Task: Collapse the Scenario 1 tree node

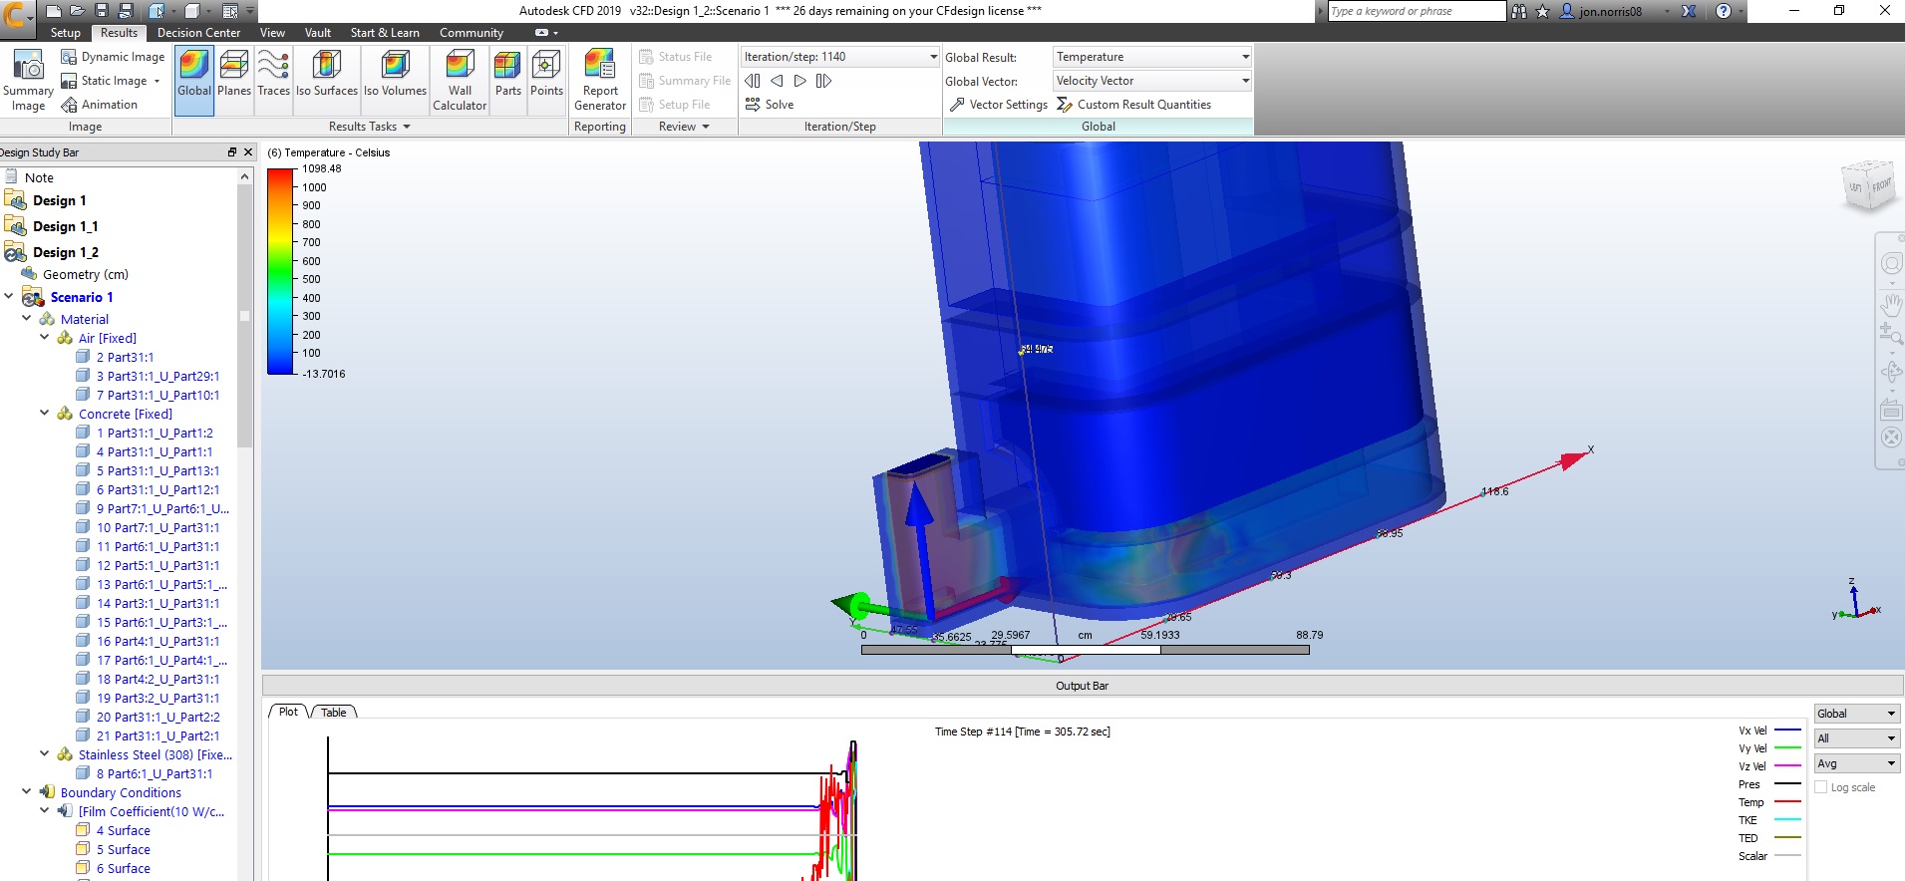Action: pos(10,296)
